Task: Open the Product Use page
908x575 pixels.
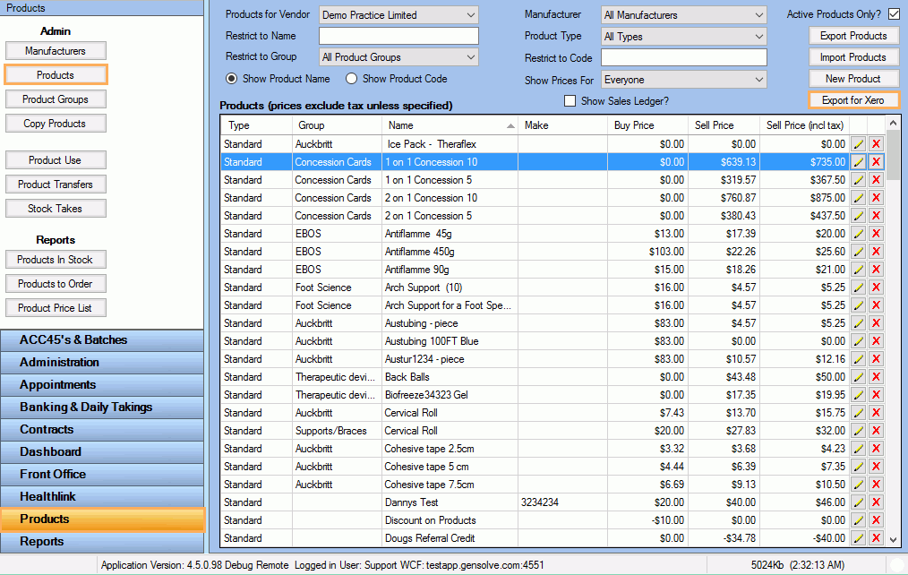Action: click(x=56, y=160)
